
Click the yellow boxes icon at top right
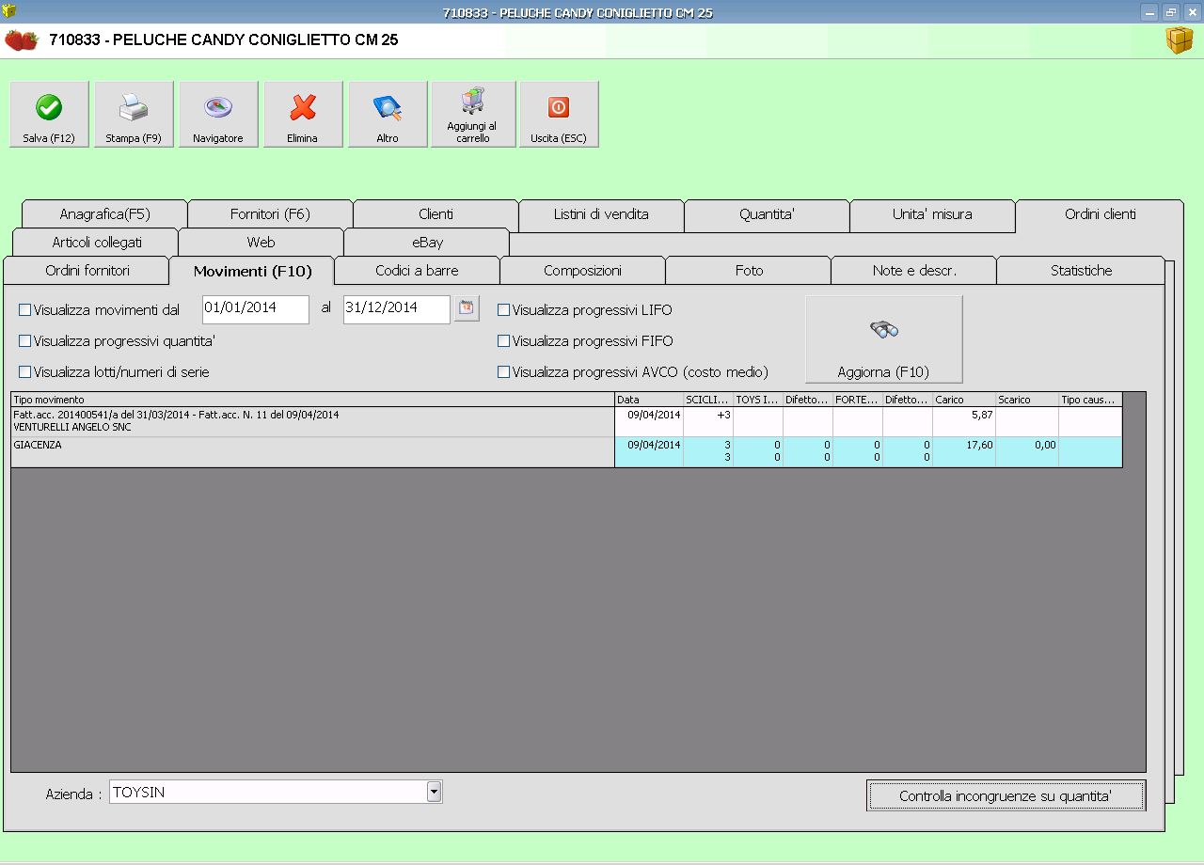click(x=1180, y=40)
